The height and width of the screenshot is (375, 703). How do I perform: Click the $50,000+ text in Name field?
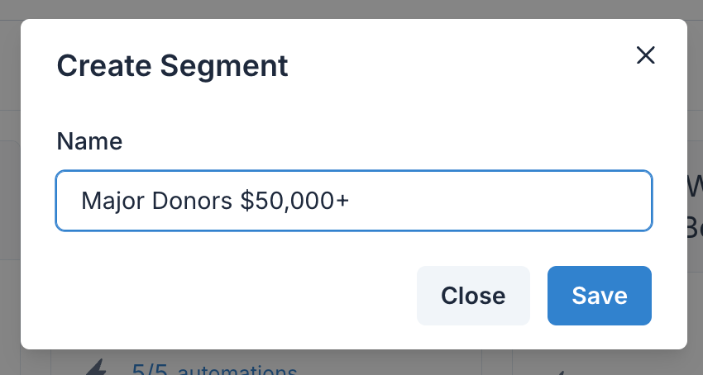pyautogui.click(x=294, y=200)
